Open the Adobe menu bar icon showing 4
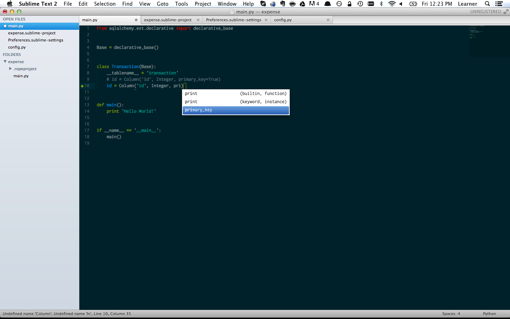 (314, 4)
